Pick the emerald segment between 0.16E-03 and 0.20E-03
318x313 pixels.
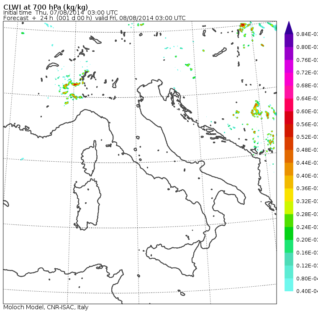coord(289,247)
